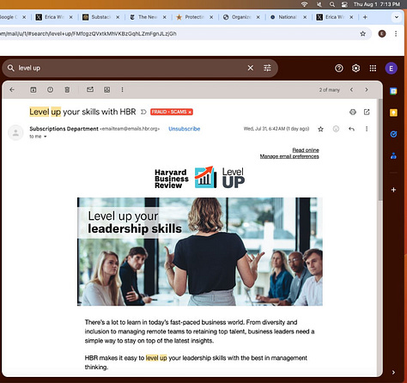Mark email as unread
Screen dimensions: 407x383
[90, 89]
